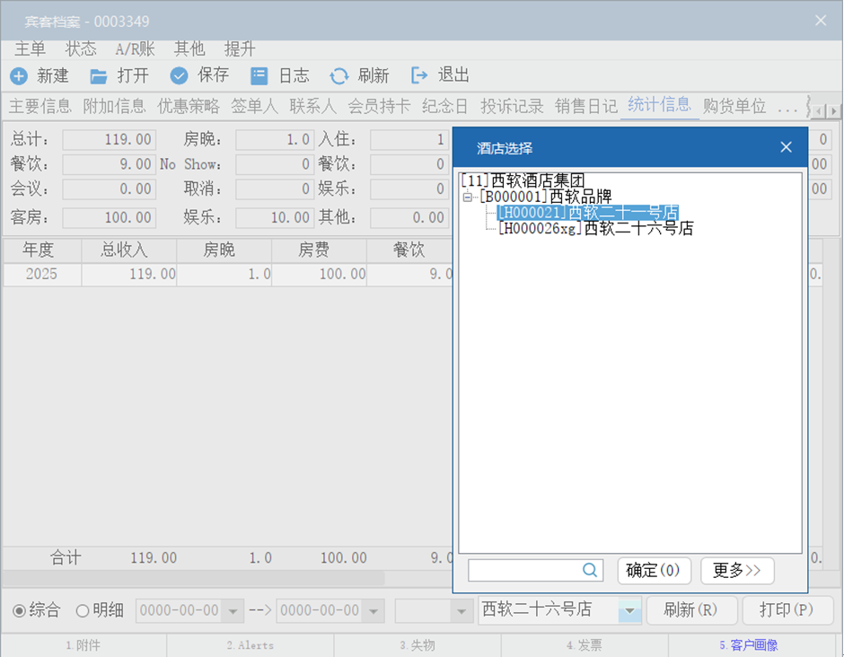Screen dimensions: 844x657
Task: Click the search magnifier icon in hotel dialog
Action: pos(590,570)
